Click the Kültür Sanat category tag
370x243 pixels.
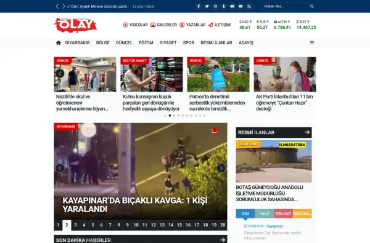pos(134,60)
